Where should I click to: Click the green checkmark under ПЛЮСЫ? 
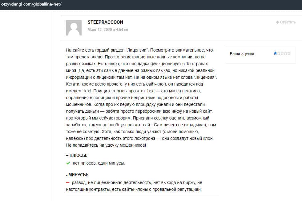pyautogui.click(x=68, y=163)
